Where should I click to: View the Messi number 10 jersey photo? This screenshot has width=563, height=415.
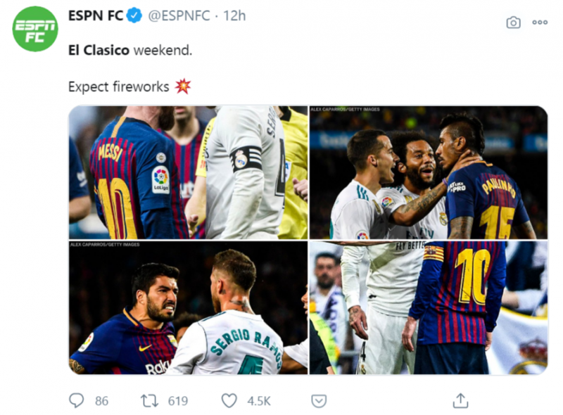tap(188, 172)
